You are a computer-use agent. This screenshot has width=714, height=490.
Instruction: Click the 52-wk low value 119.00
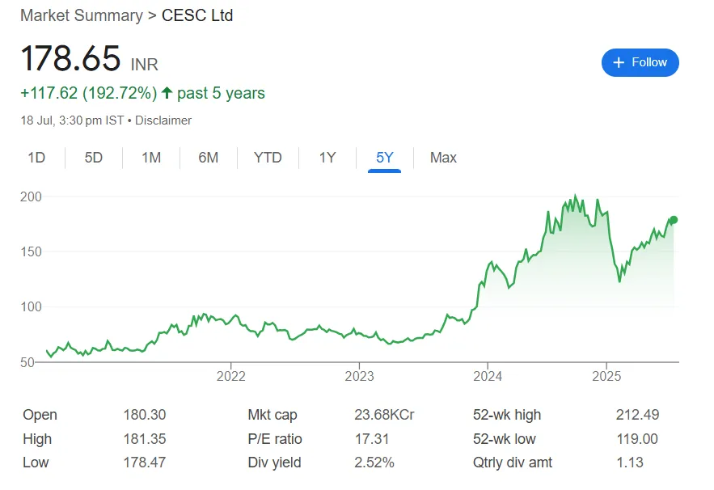click(x=637, y=439)
